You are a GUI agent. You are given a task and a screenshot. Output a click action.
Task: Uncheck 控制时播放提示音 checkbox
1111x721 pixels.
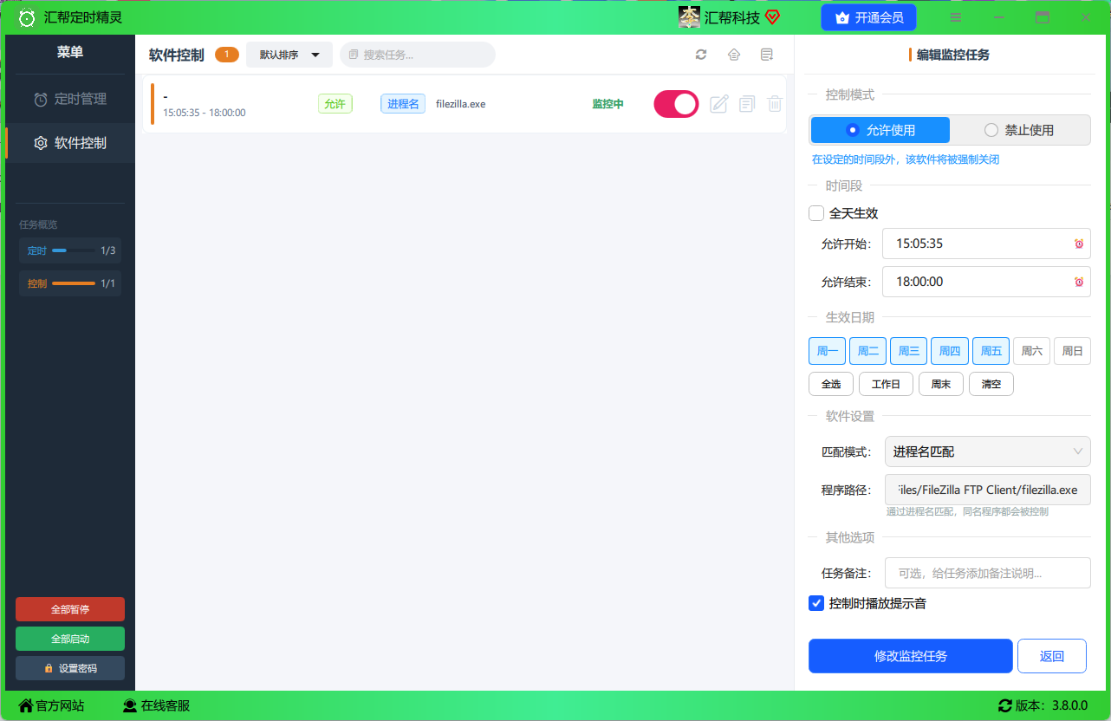pyautogui.click(x=816, y=603)
